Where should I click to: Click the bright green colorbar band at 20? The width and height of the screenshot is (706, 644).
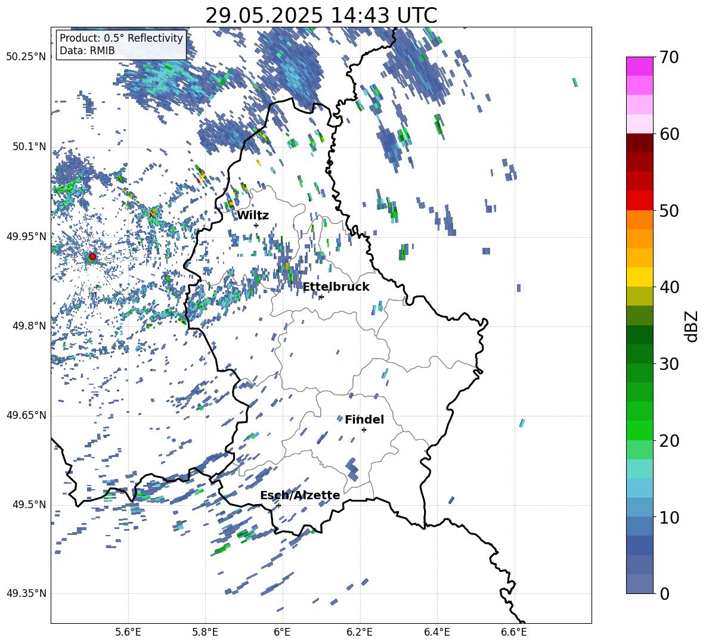pos(639,430)
